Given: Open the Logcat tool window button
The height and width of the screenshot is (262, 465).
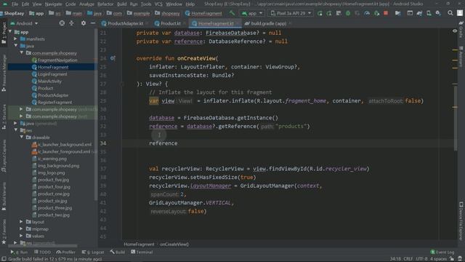Looking at the screenshot, I should [x=93, y=252].
